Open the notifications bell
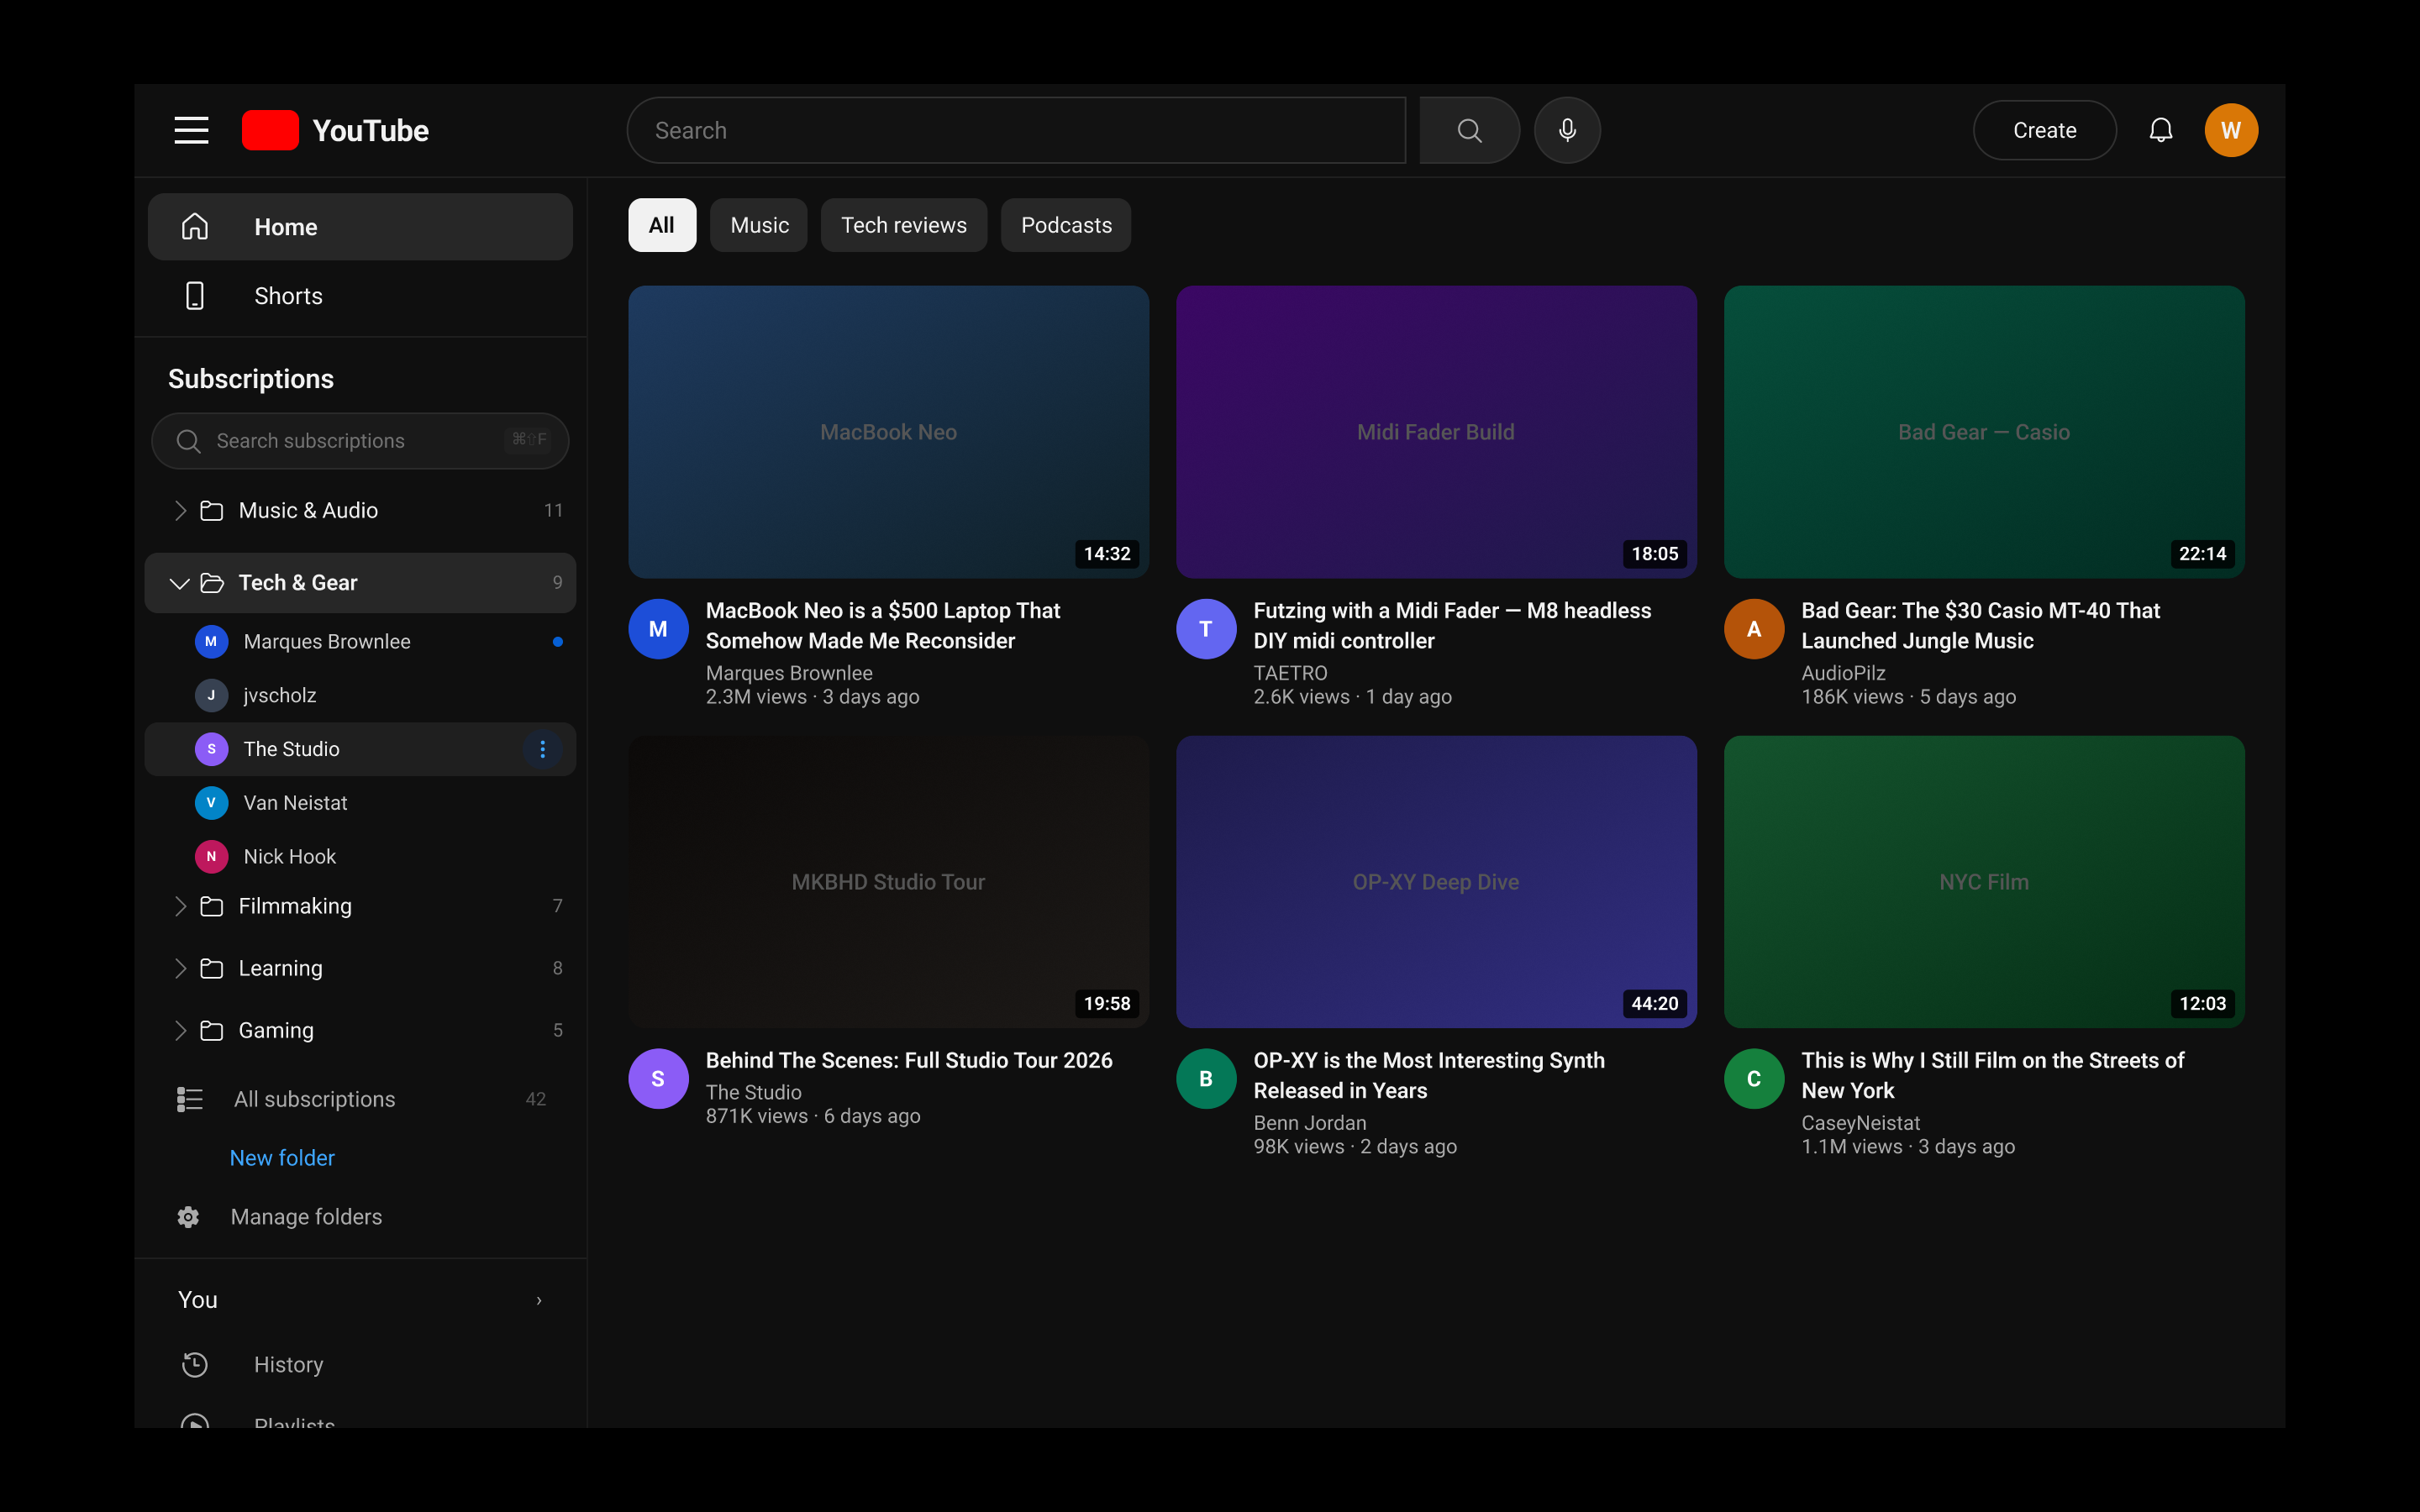This screenshot has height=1512, width=2420. [2161, 130]
